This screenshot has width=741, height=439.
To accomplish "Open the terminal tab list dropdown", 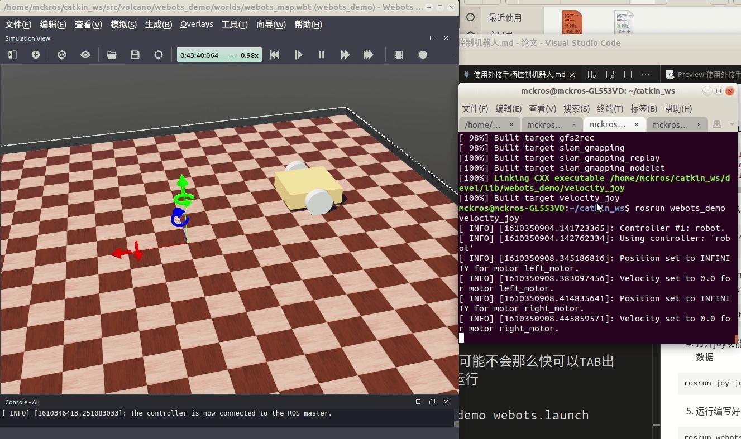I will click(732, 124).
